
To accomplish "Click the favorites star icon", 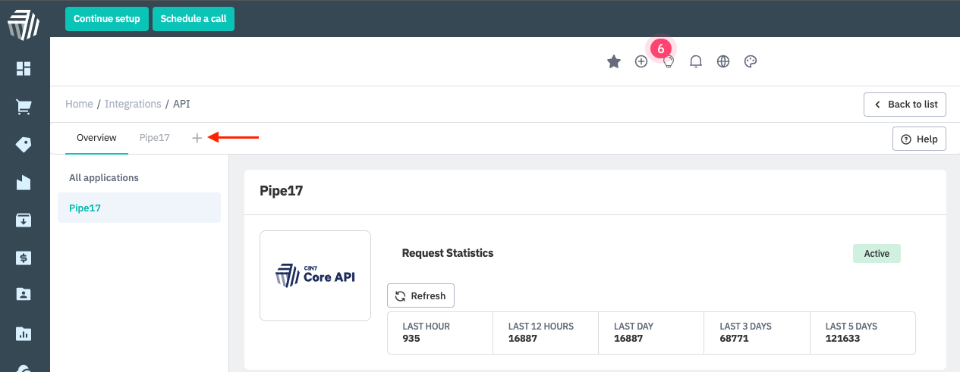I will [614, 62].
